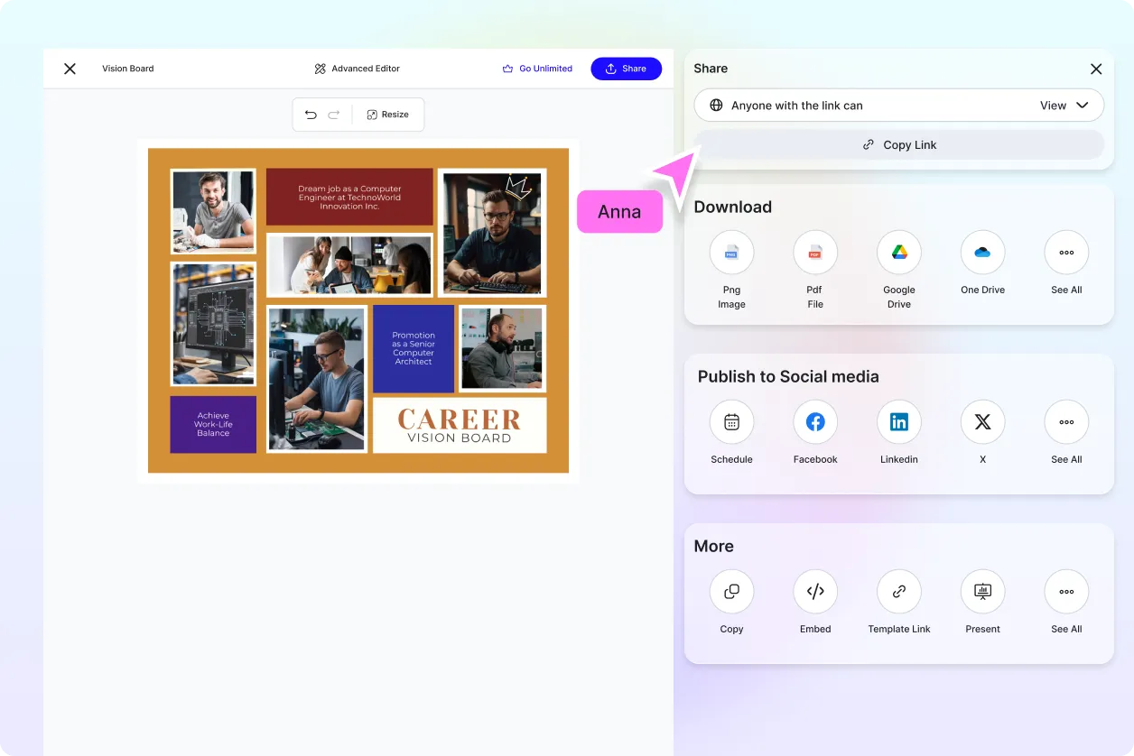Open Present mode
Image resolution: width=1134 pixels, height=756 pixels.
coord(982,592)
